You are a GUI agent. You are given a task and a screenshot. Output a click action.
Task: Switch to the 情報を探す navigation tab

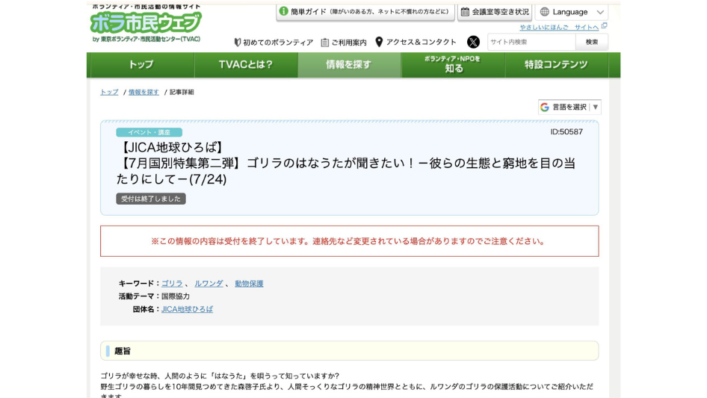[x=349, y=65]
